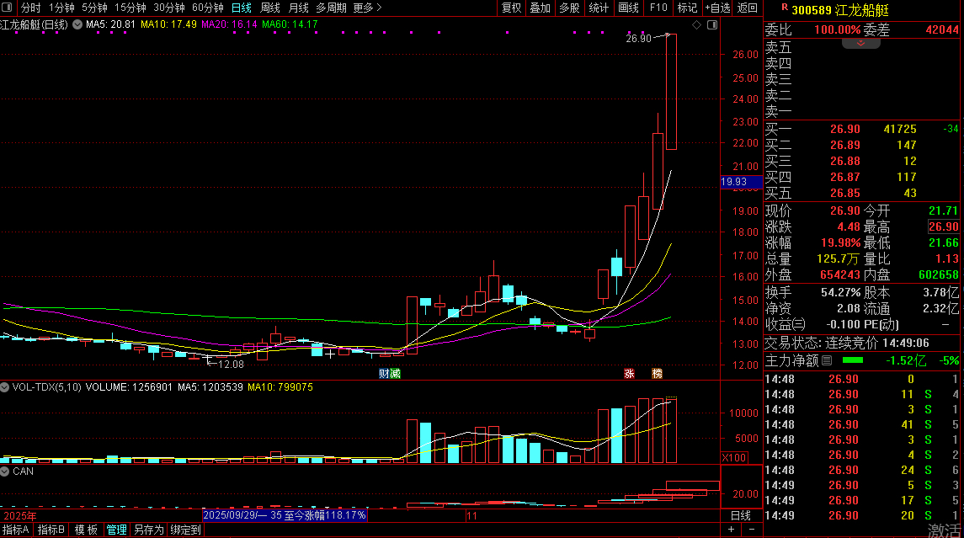Switch to the 周线 weekly chart
This screenshot has width=964, height=538.
point(270,8)
